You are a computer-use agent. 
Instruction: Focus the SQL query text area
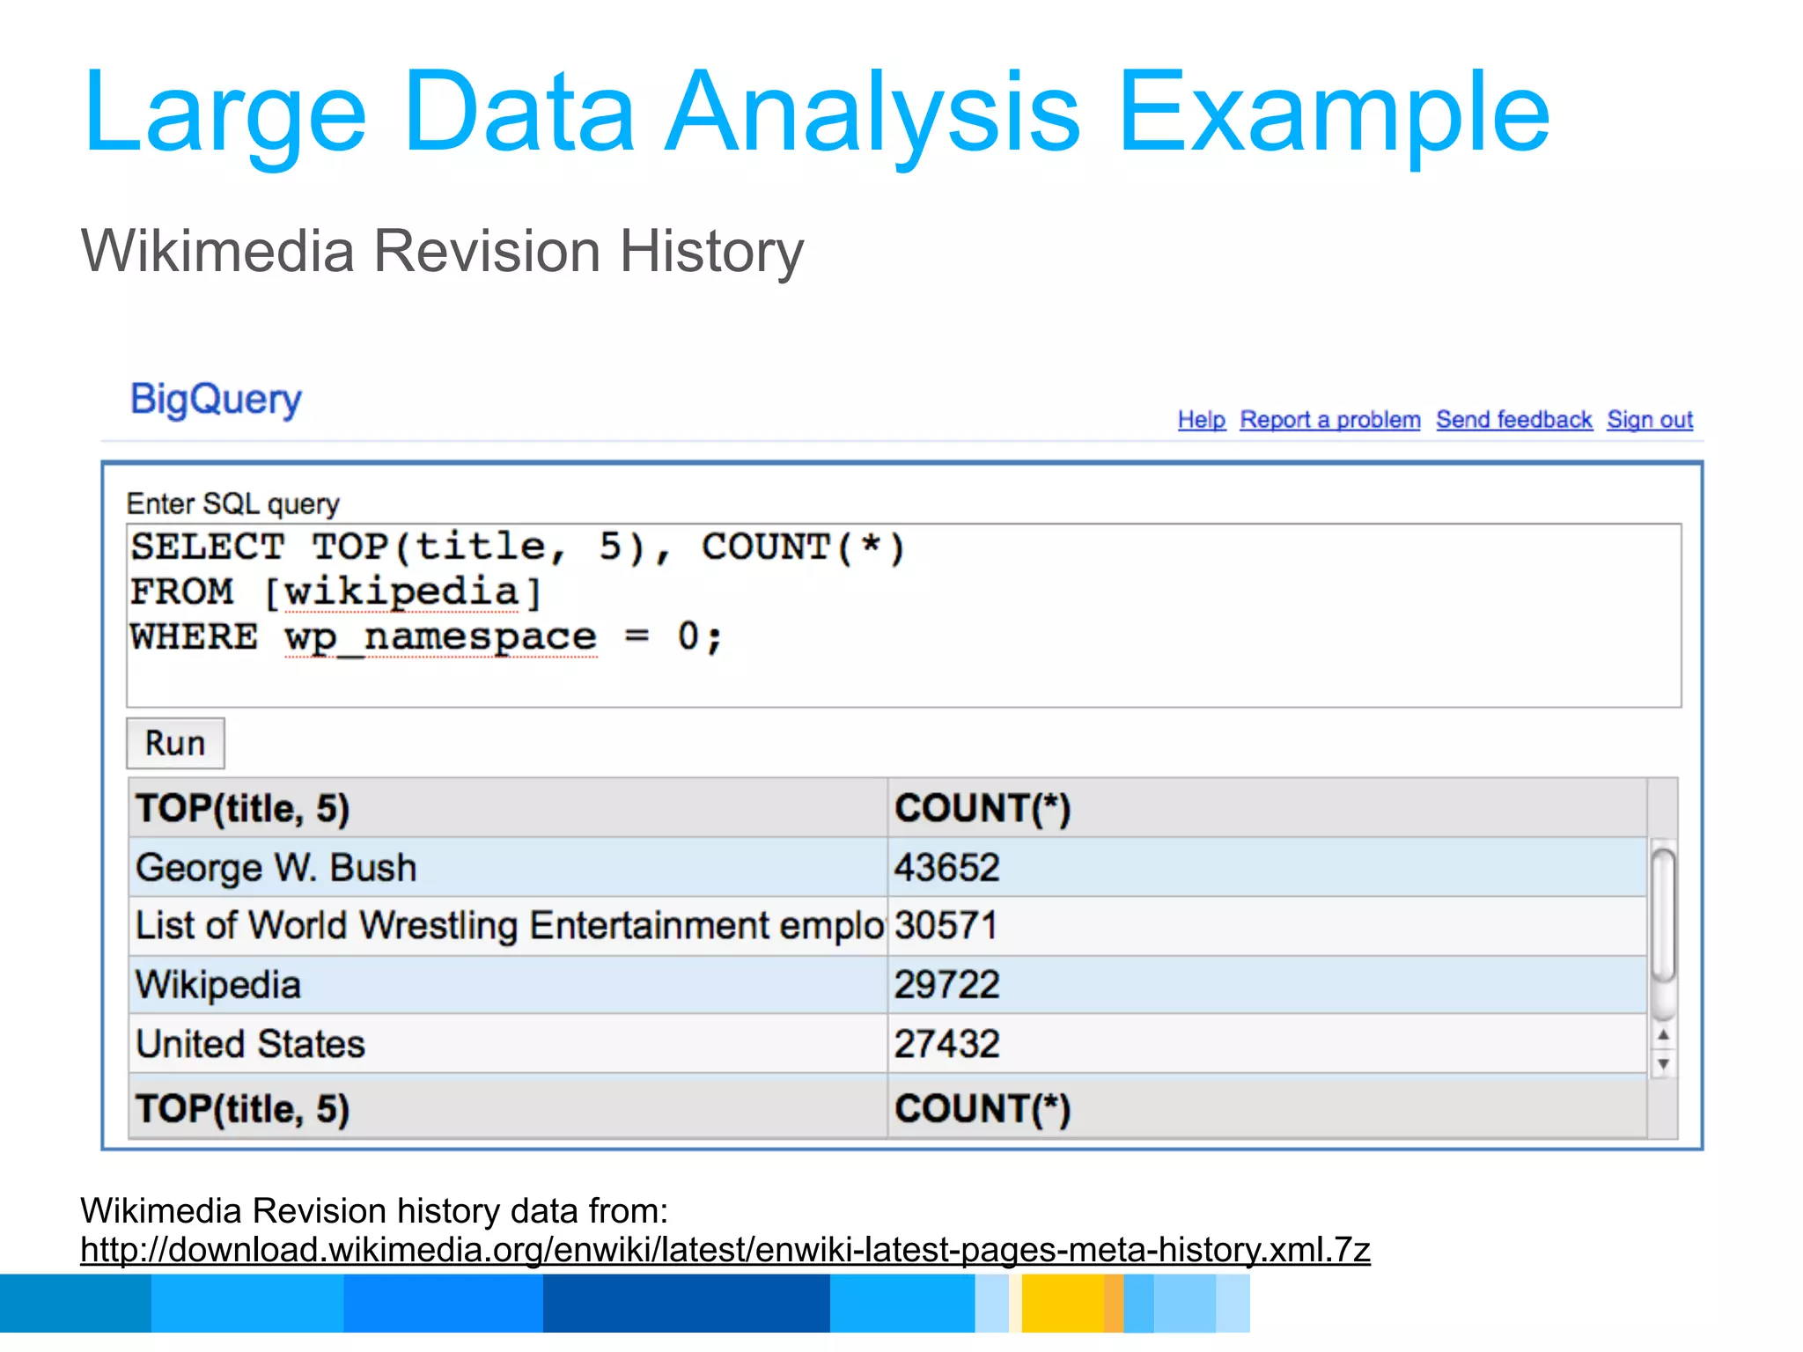pyautogui.click(x=904, y=615)
